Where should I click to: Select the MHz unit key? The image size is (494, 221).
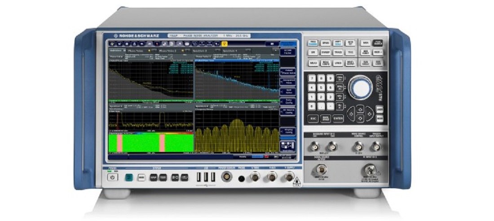[340, 88]
